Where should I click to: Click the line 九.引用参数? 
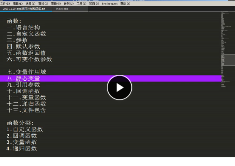click(x=23, y=85)
